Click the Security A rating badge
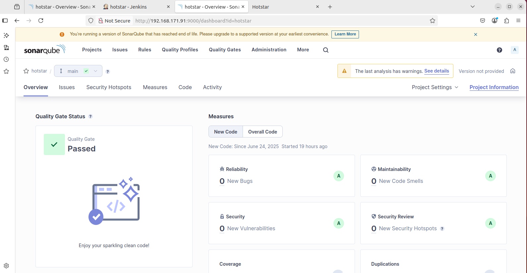This screenshot has height=273, width=527. (x=339, y=223)
